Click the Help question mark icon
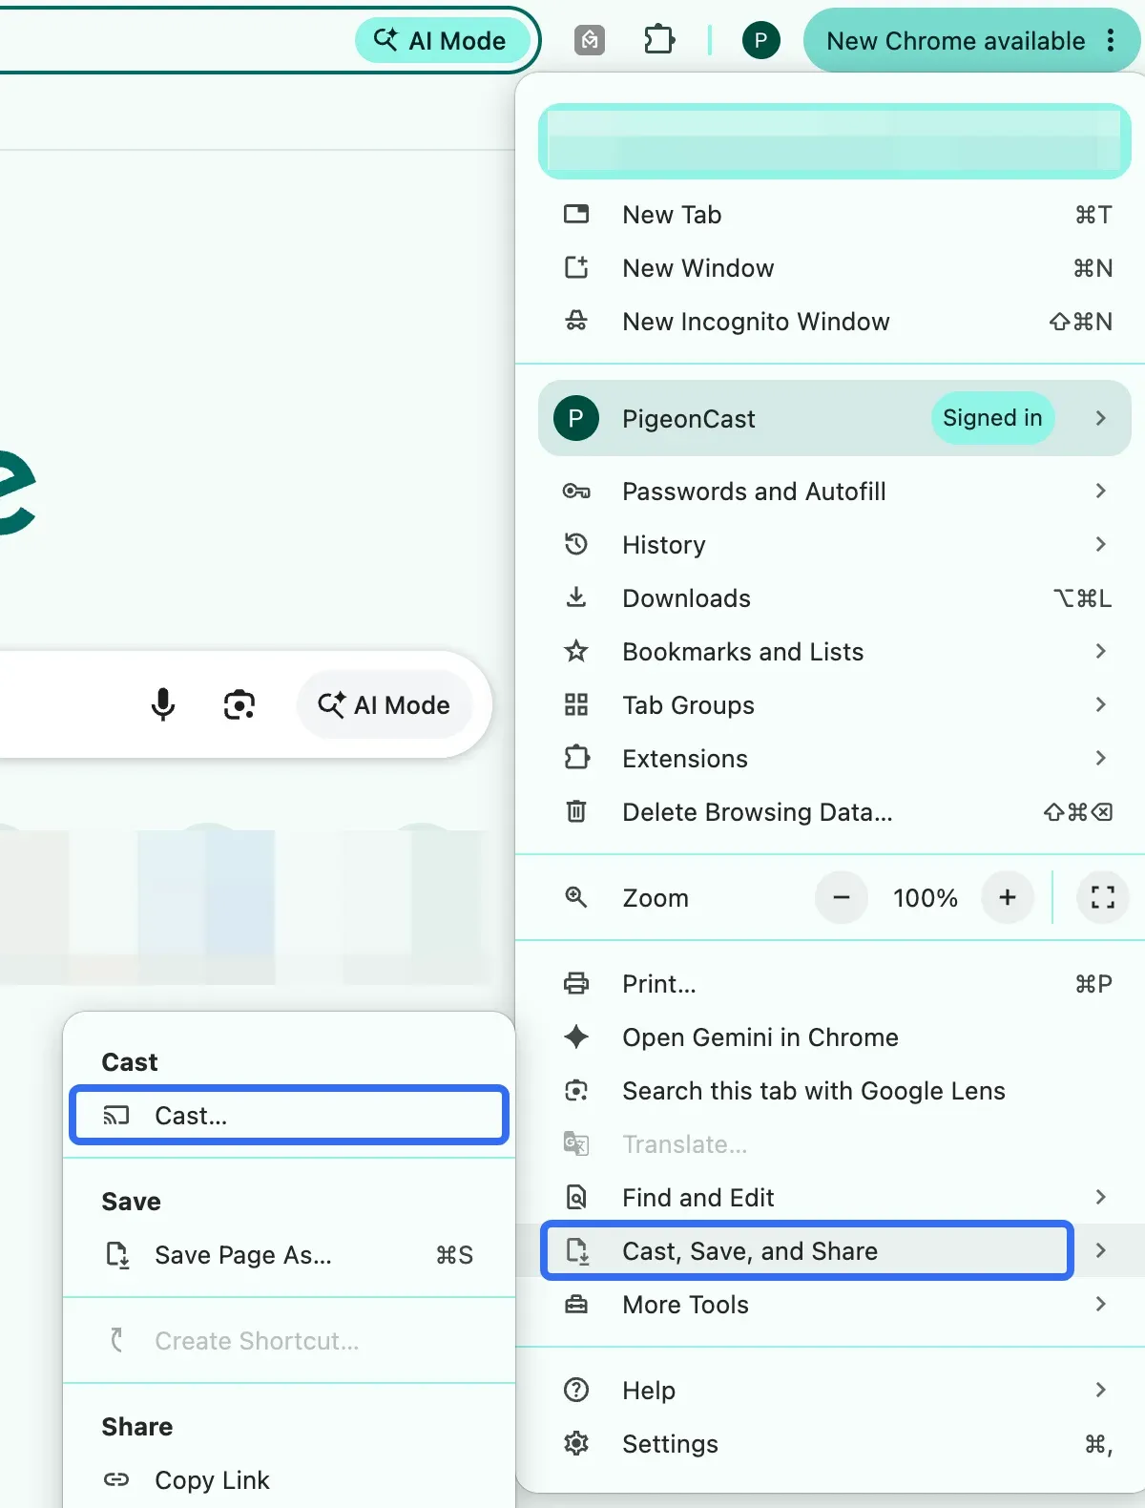 coord(576,1390)
